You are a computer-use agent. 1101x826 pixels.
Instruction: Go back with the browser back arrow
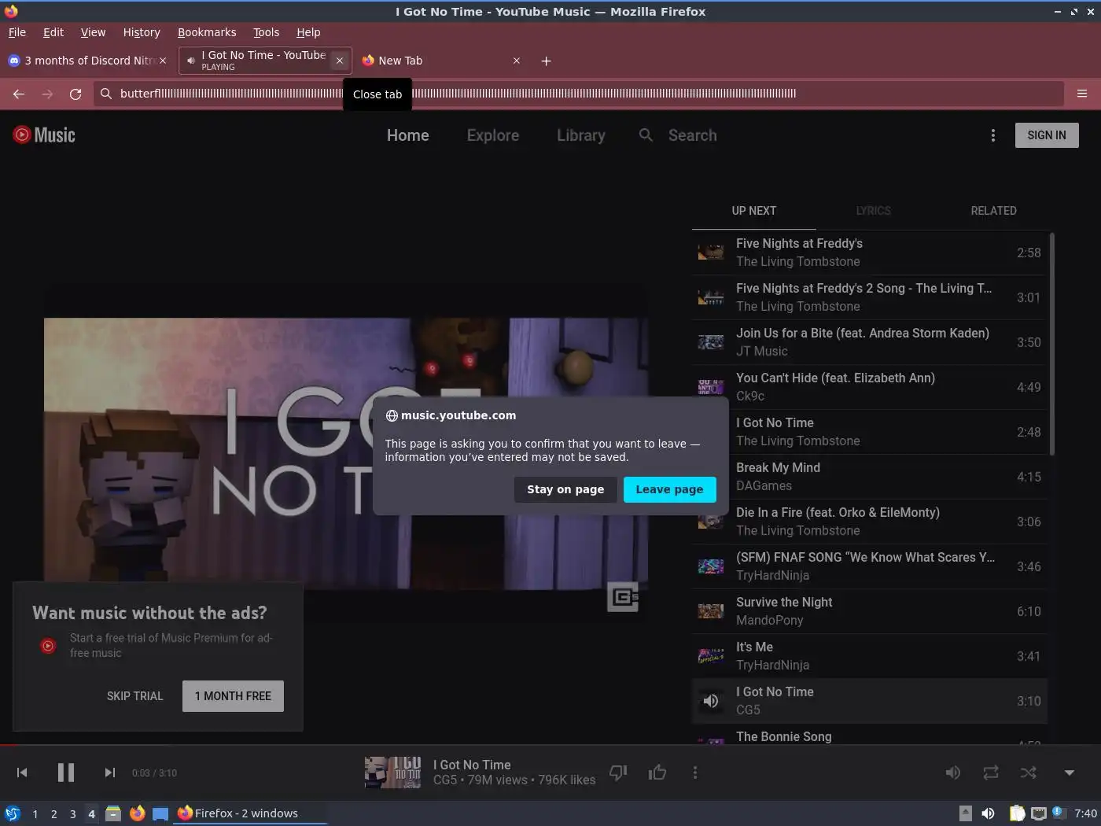click(19, 94)
